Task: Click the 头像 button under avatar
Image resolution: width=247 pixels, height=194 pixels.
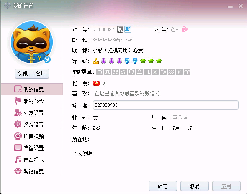Action: tap(23, 74)
